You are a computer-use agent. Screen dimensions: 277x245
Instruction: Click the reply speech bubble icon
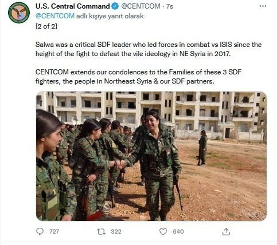(40, 232)
